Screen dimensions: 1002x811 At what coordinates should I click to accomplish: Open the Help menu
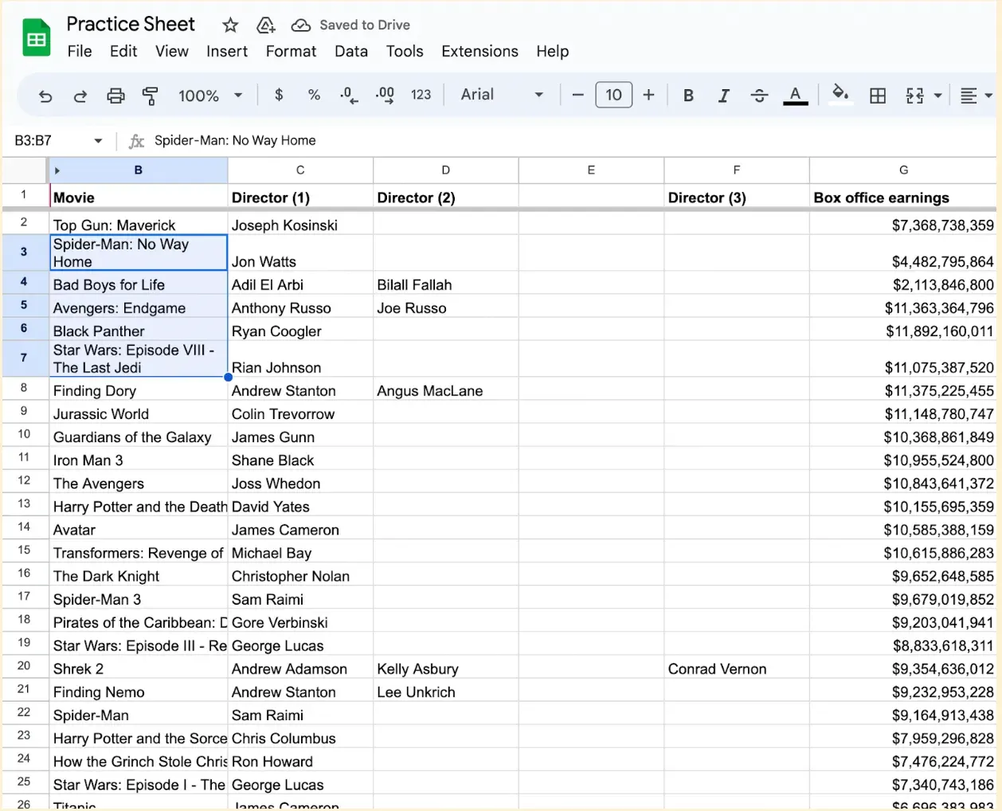pos(552,52)
